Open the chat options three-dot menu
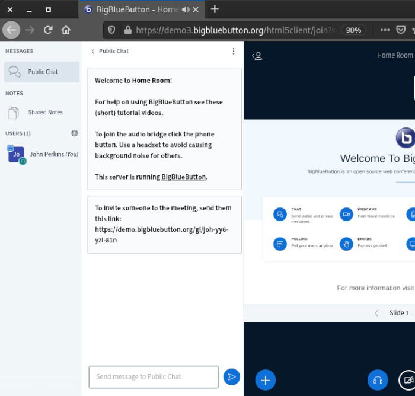Screen dimensions: 415x396 click(x=234, y=51)
